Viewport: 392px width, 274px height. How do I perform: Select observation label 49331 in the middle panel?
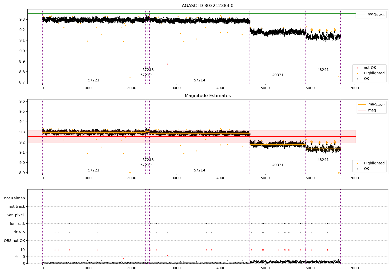tap(278, 165)
